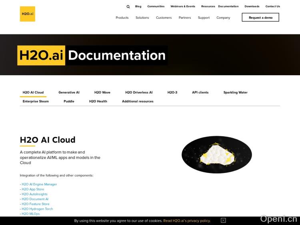Screen dimensions: 300x225
Task: Click the H2O Feature Store link
Action: point(36,204)
